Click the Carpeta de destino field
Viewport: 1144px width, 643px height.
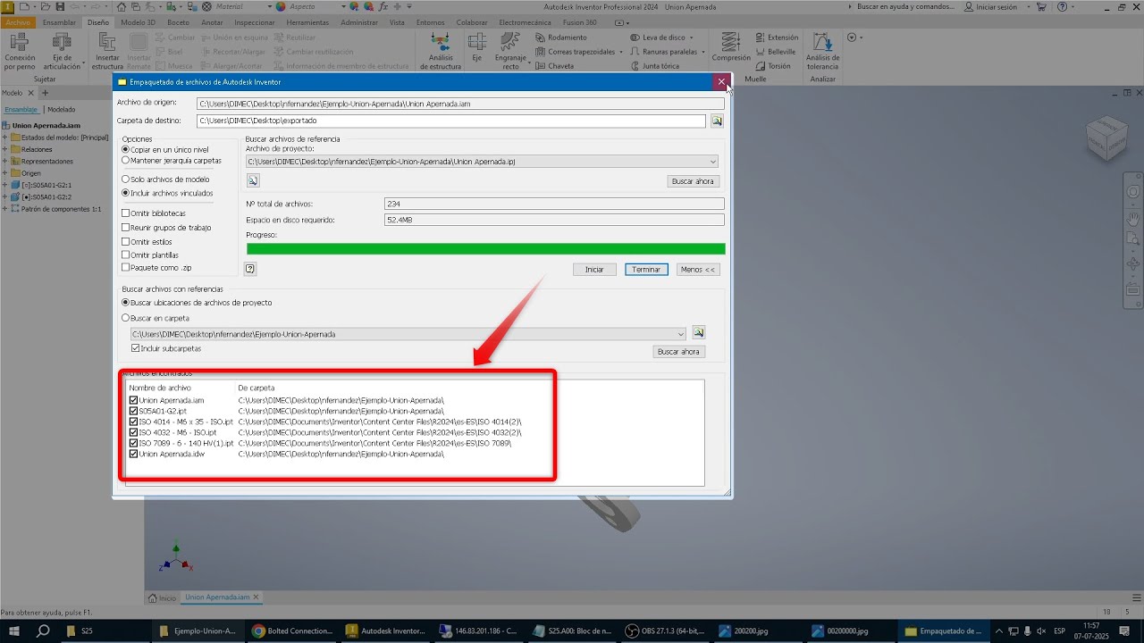point(451,121)
